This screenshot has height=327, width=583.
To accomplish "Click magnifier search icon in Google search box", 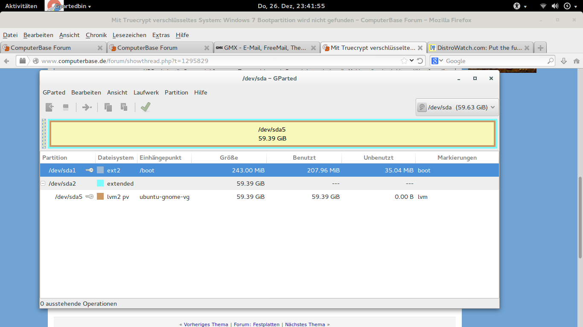I will (x=550, y=61).
